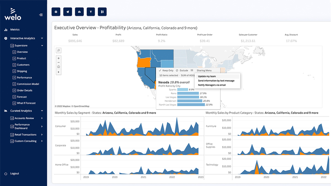
Task: Click the paper plane send icon
Action: 68,12
